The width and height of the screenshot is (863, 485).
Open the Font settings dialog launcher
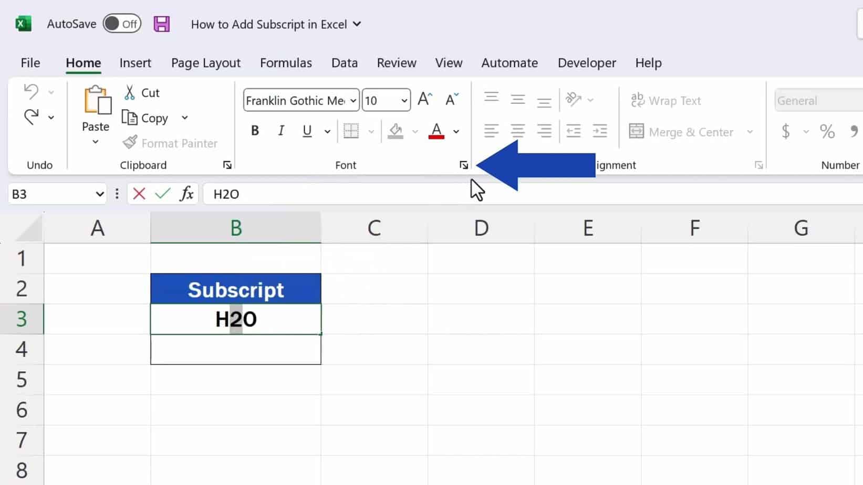(463, 165)
